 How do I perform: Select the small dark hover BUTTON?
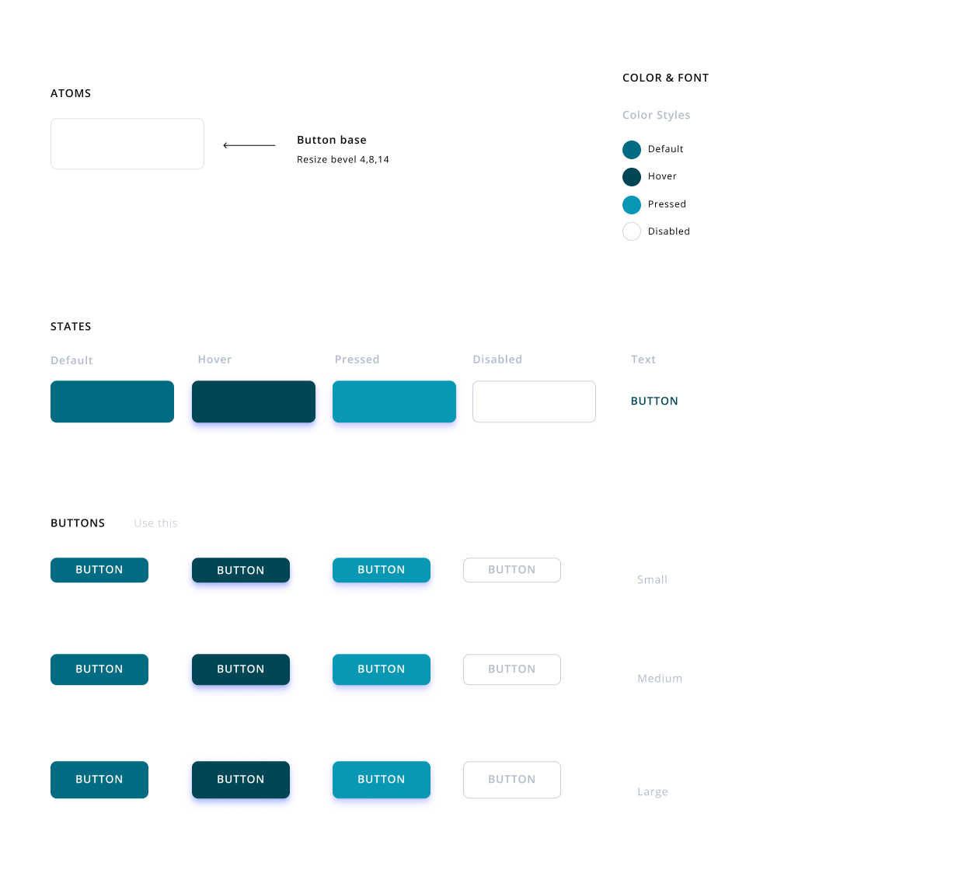point(241,569)
